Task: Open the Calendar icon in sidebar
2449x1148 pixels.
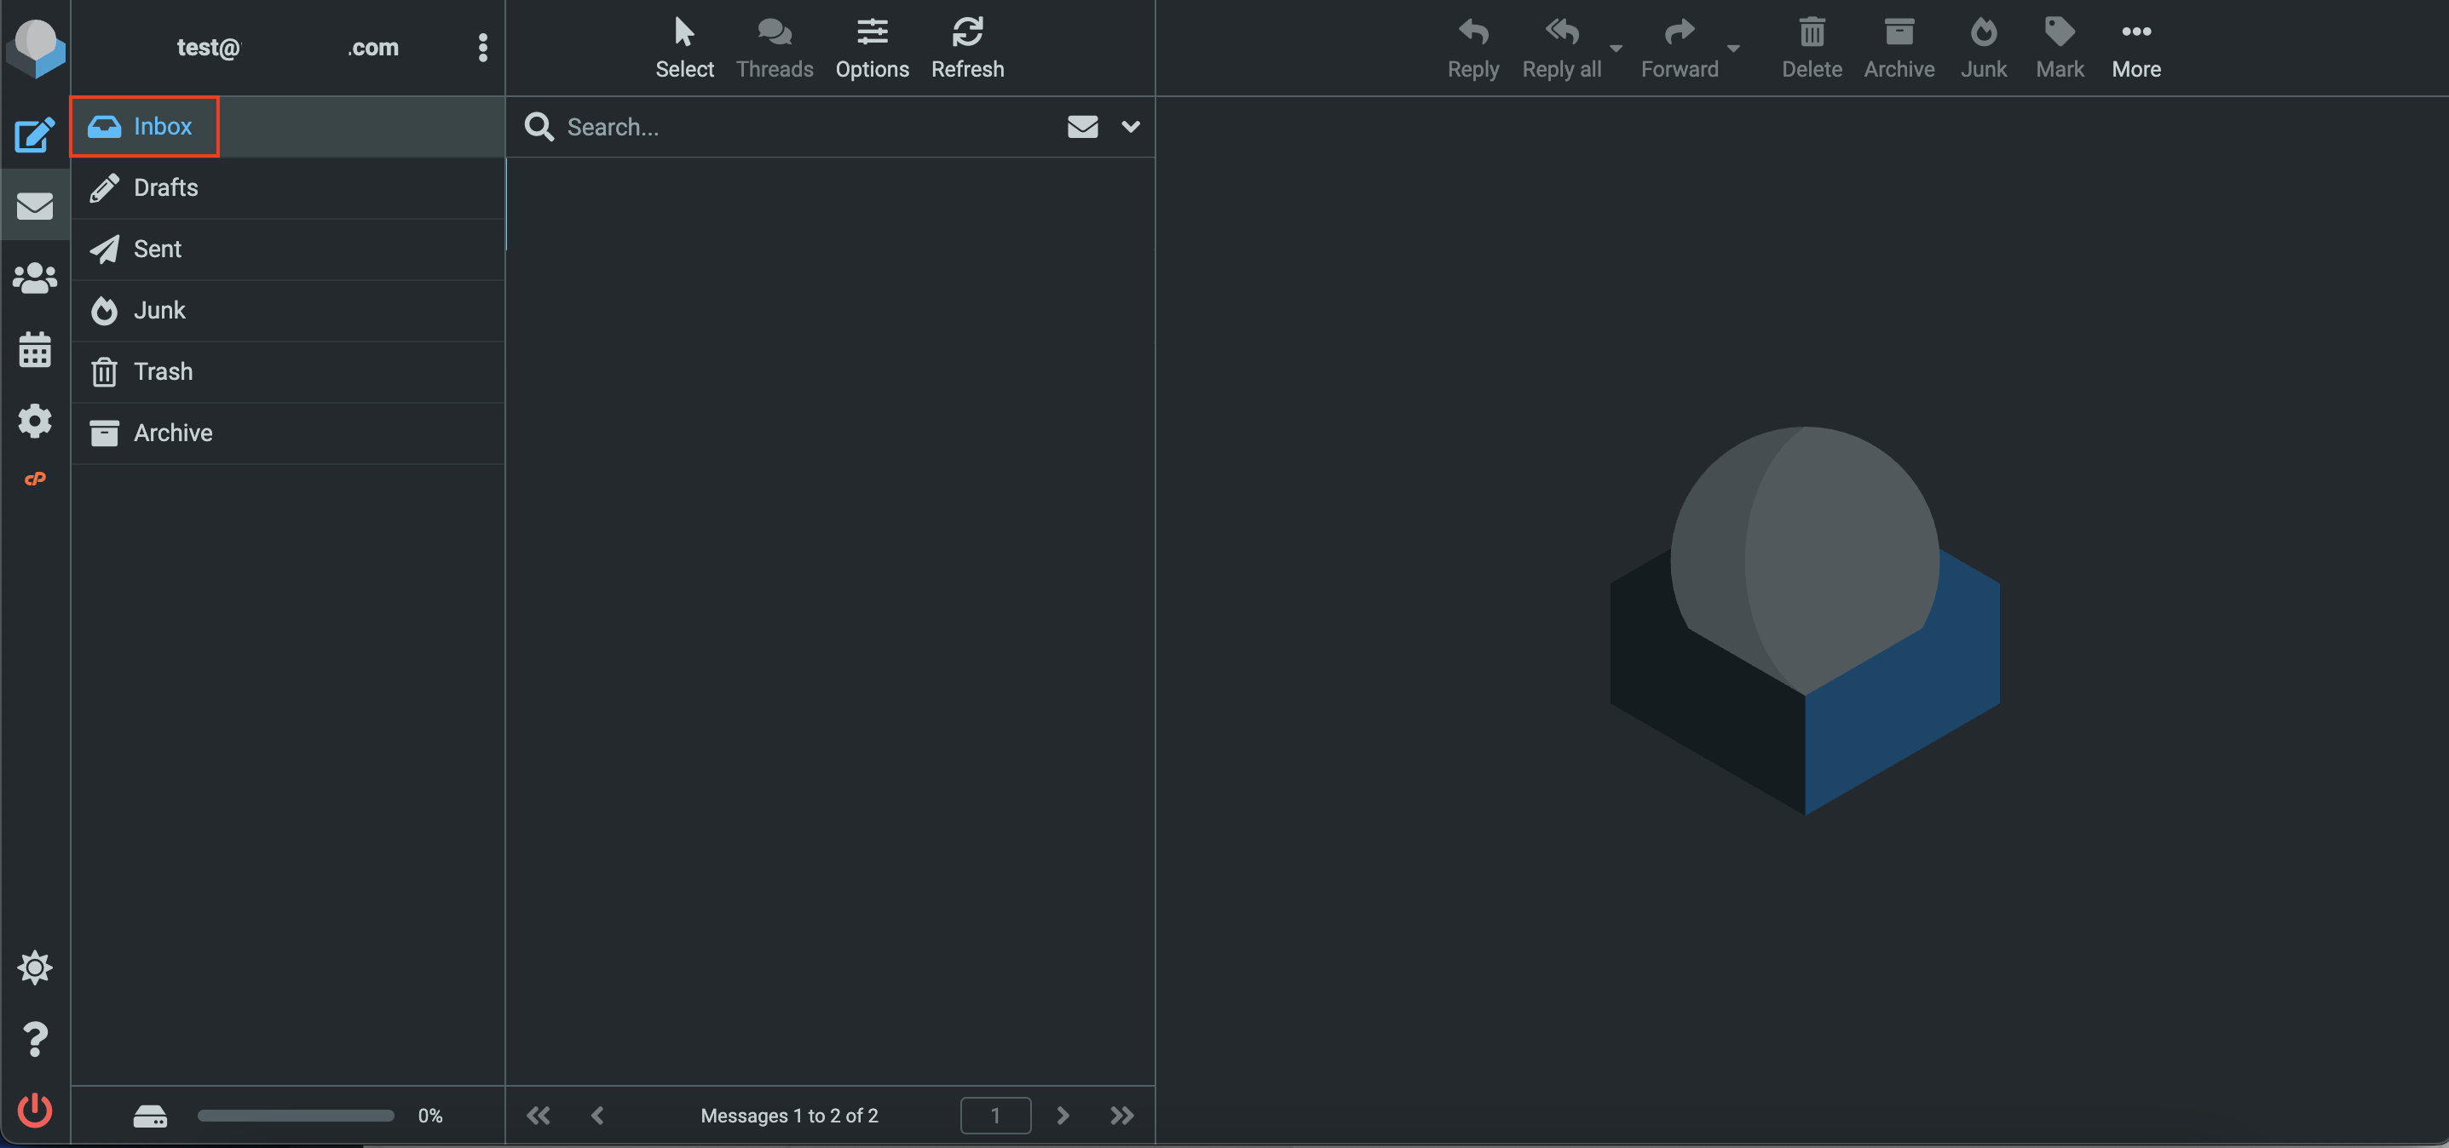Action: [34, 350]
